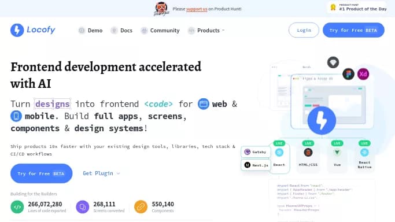Open the Demo nav item
Screen dimensions: 395x222
(x=90, y=31)
